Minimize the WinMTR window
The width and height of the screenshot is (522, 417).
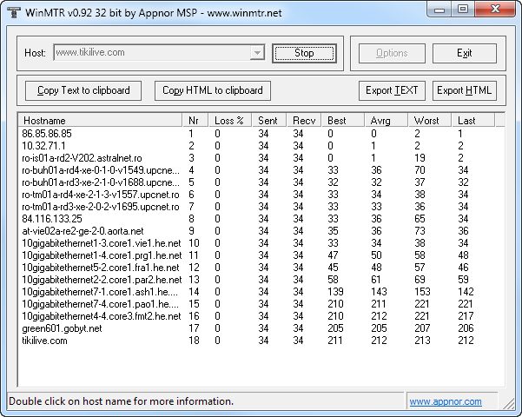(x=439, y=10)
